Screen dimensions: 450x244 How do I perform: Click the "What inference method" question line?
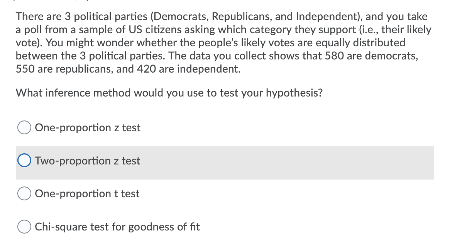pyautogui.click(x=169, y=93)
